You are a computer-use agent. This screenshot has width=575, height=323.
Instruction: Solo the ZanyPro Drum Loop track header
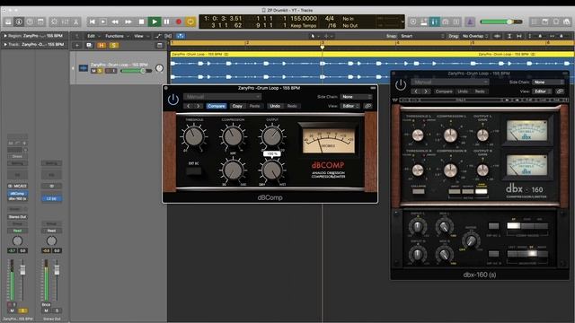point(100,71)
